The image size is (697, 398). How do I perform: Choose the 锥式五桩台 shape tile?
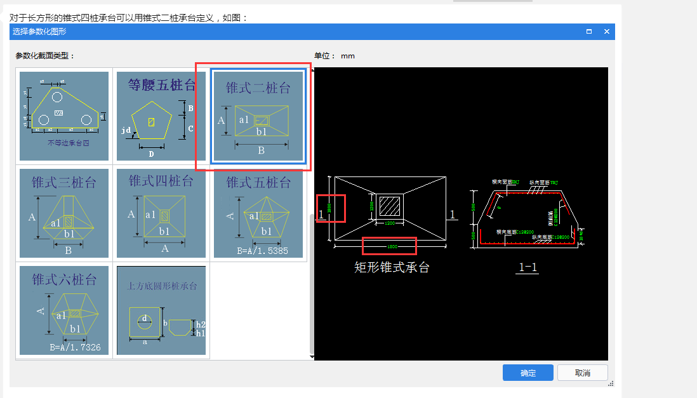(258, 213)
